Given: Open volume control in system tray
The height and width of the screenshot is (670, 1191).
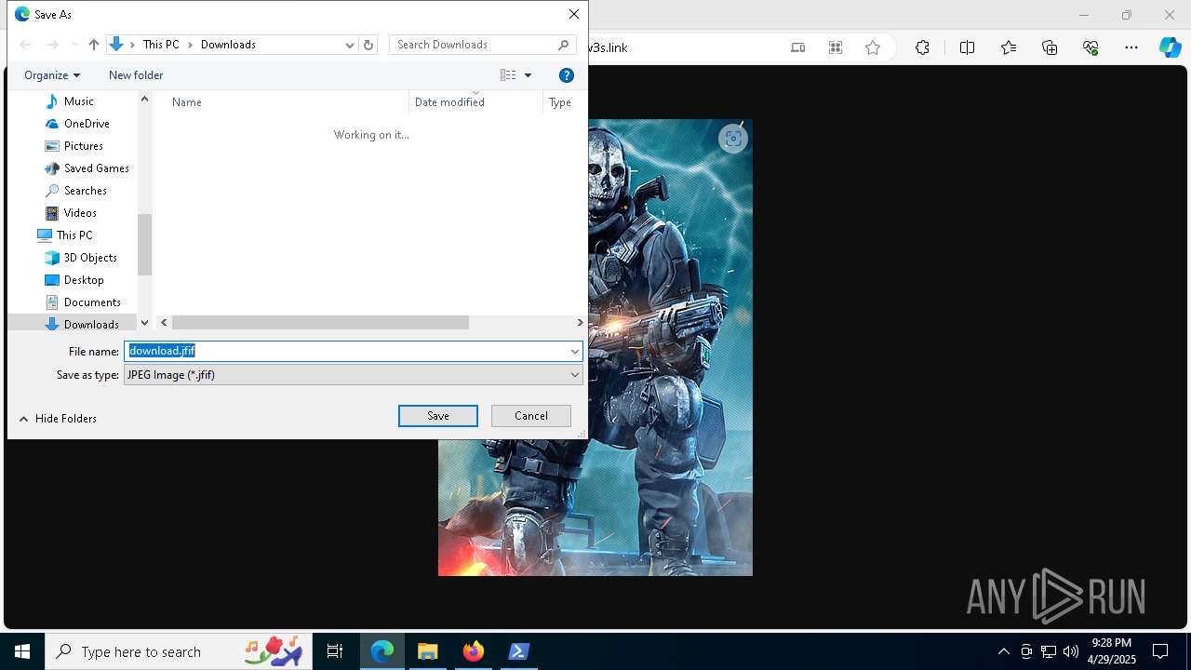Looking at the screenshot, I should coord(1071,651).
